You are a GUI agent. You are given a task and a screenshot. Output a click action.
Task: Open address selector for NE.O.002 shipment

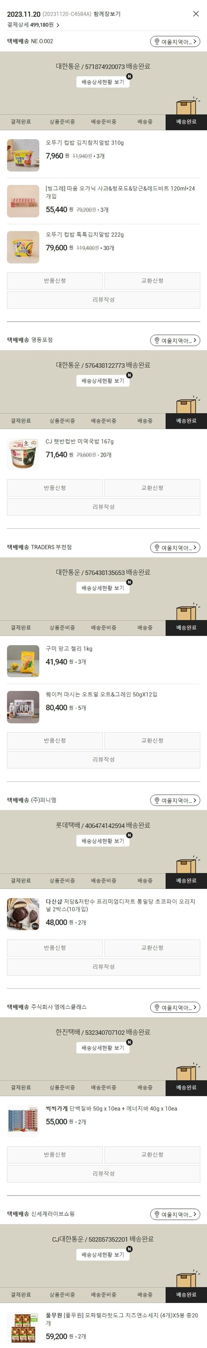click(x=175, y=41)
